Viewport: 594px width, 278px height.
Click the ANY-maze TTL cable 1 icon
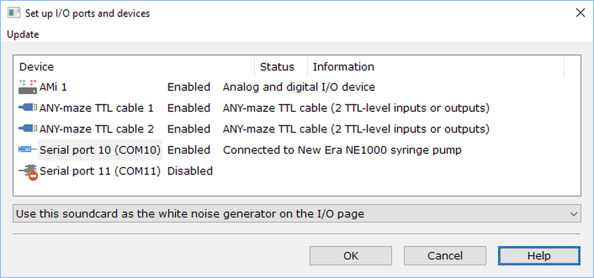[28, 108]
